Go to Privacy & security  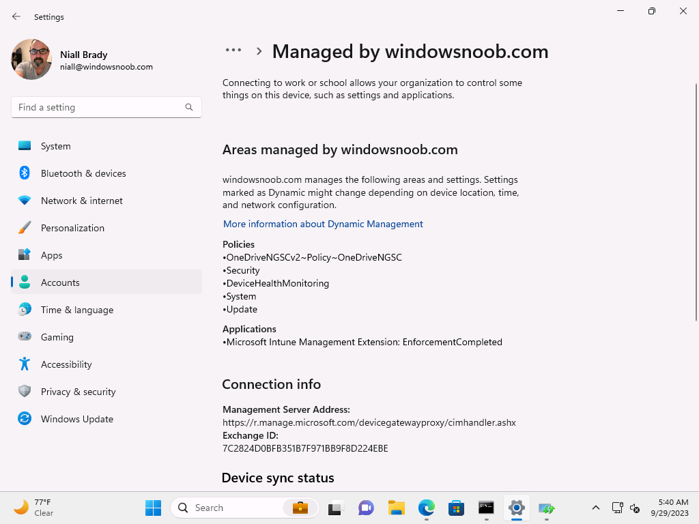click(106, 392)
